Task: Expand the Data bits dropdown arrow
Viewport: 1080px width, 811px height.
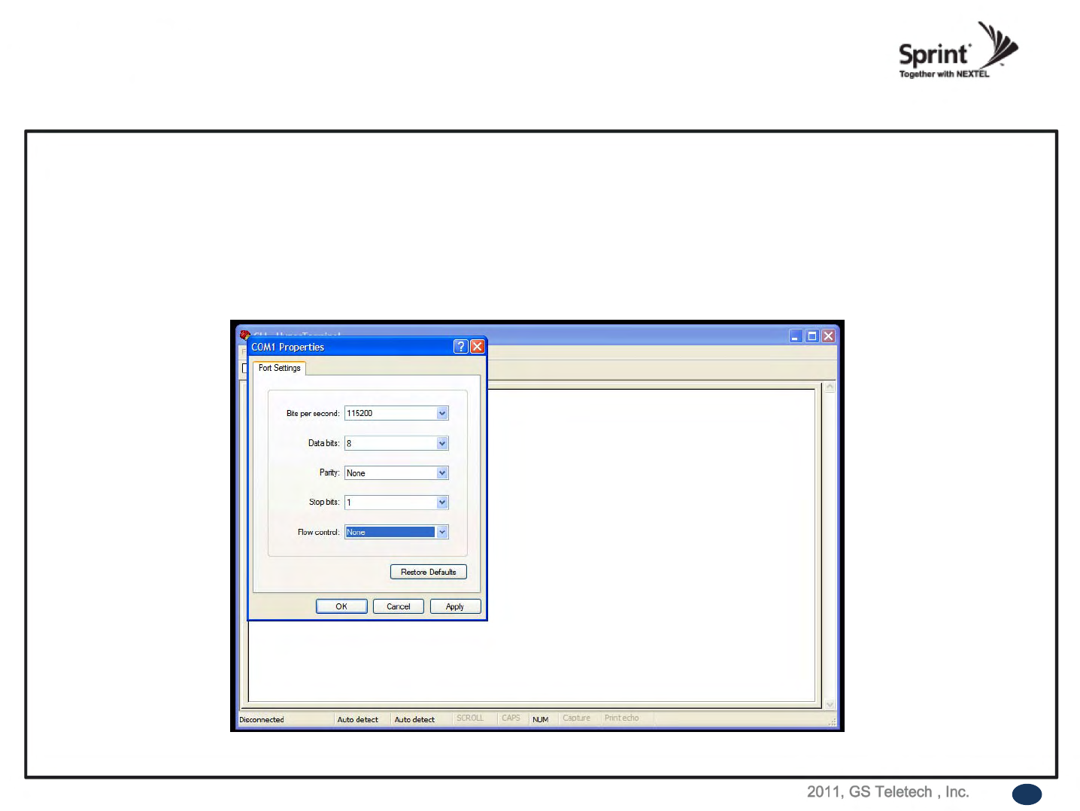Action: (442, 443)
